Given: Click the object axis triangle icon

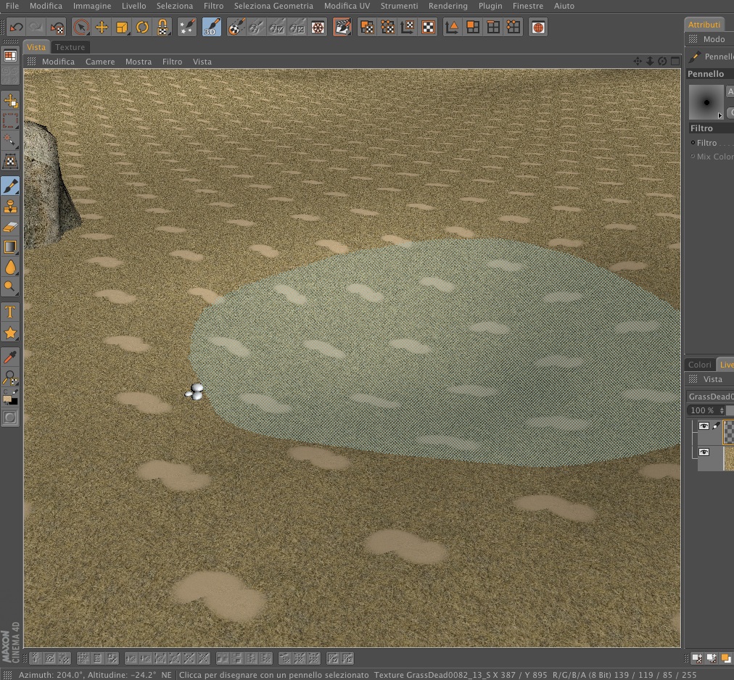Looking at the screenshot, I should coord(452,27).
